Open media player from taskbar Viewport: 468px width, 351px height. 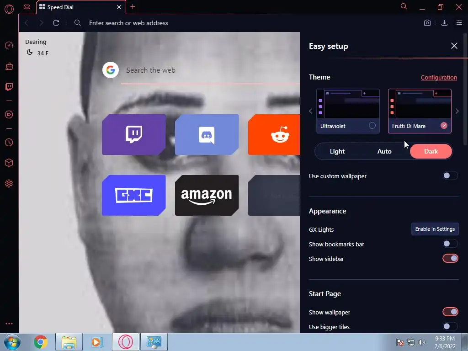tap(96, 342)
